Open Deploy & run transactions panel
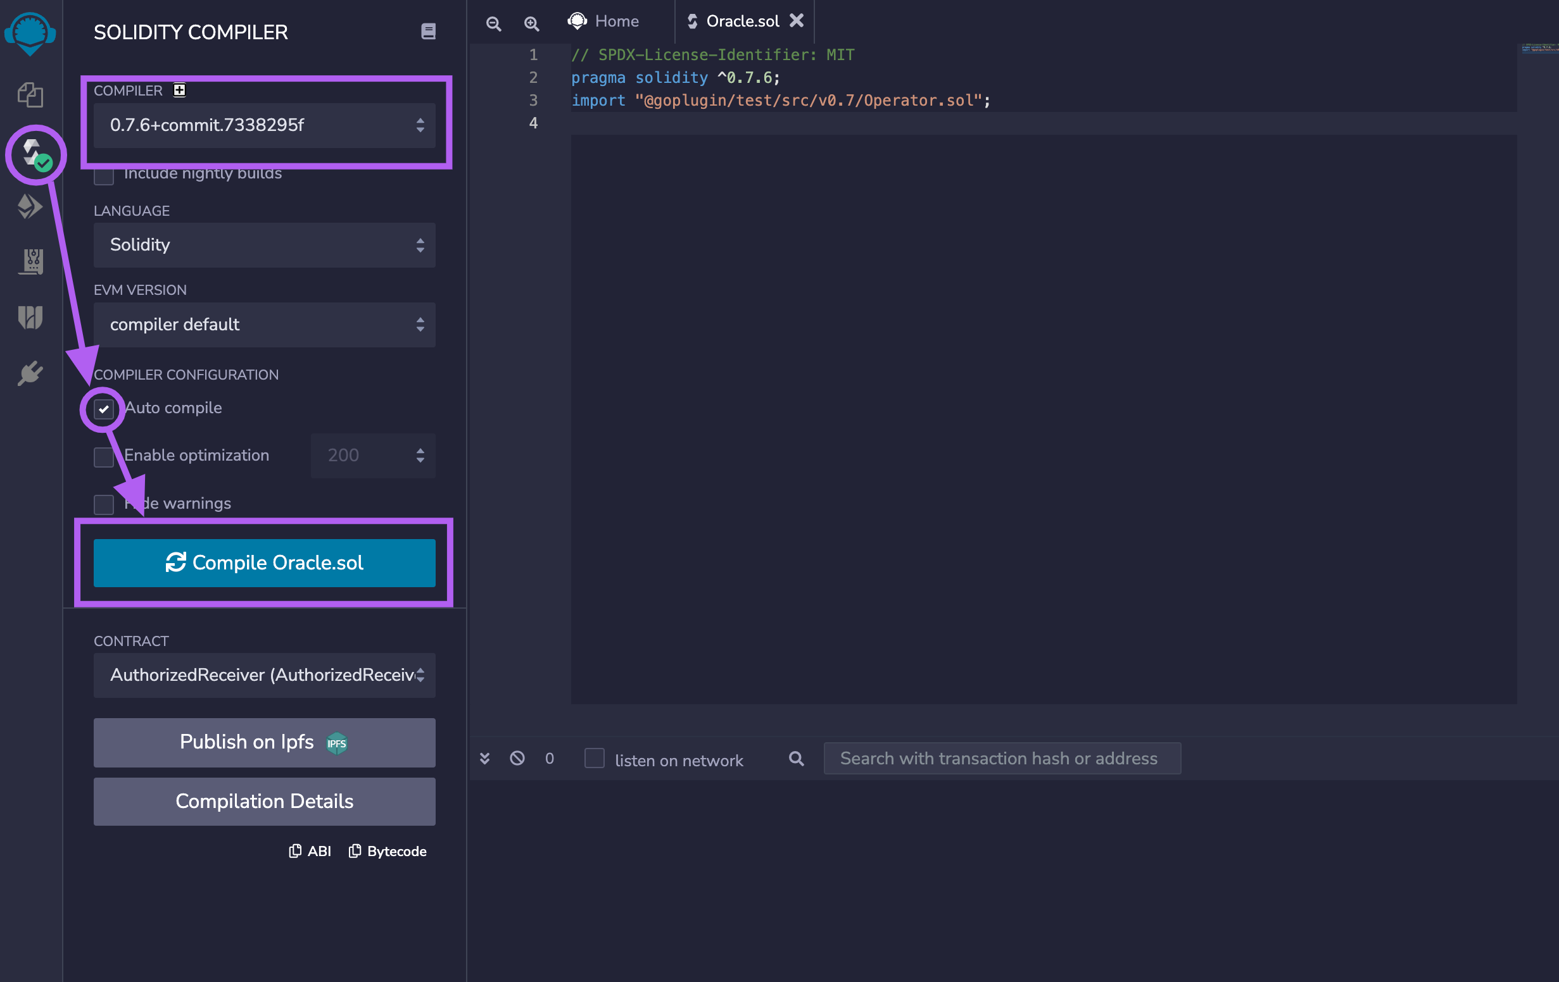Viewport: 1559px width, 982px height. (x=30, y=207)
